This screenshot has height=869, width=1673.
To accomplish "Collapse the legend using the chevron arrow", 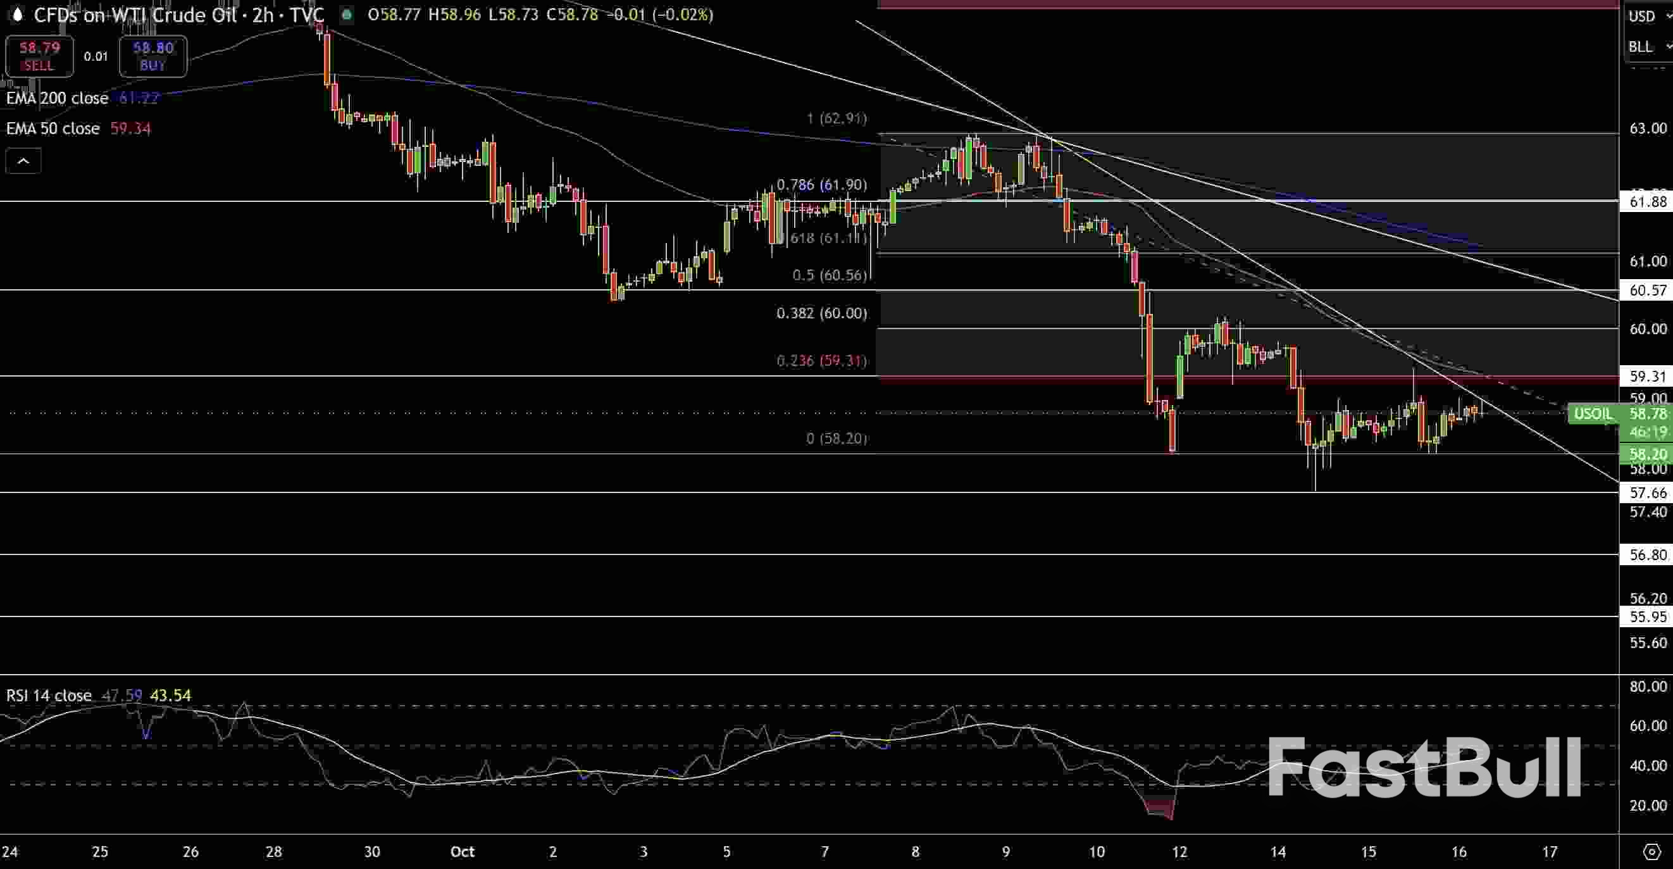I will pyautogui.click(x=23, y=160).
